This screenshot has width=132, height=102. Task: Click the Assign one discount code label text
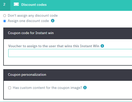(28, 21)
